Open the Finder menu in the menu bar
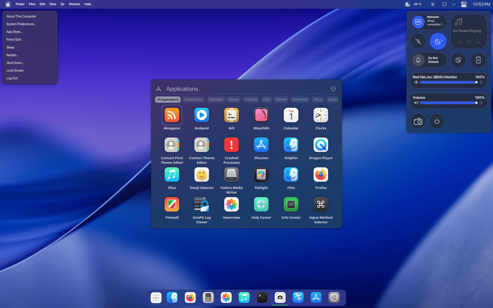The width and height of the screenshot is (493, 308). point(20,4)
